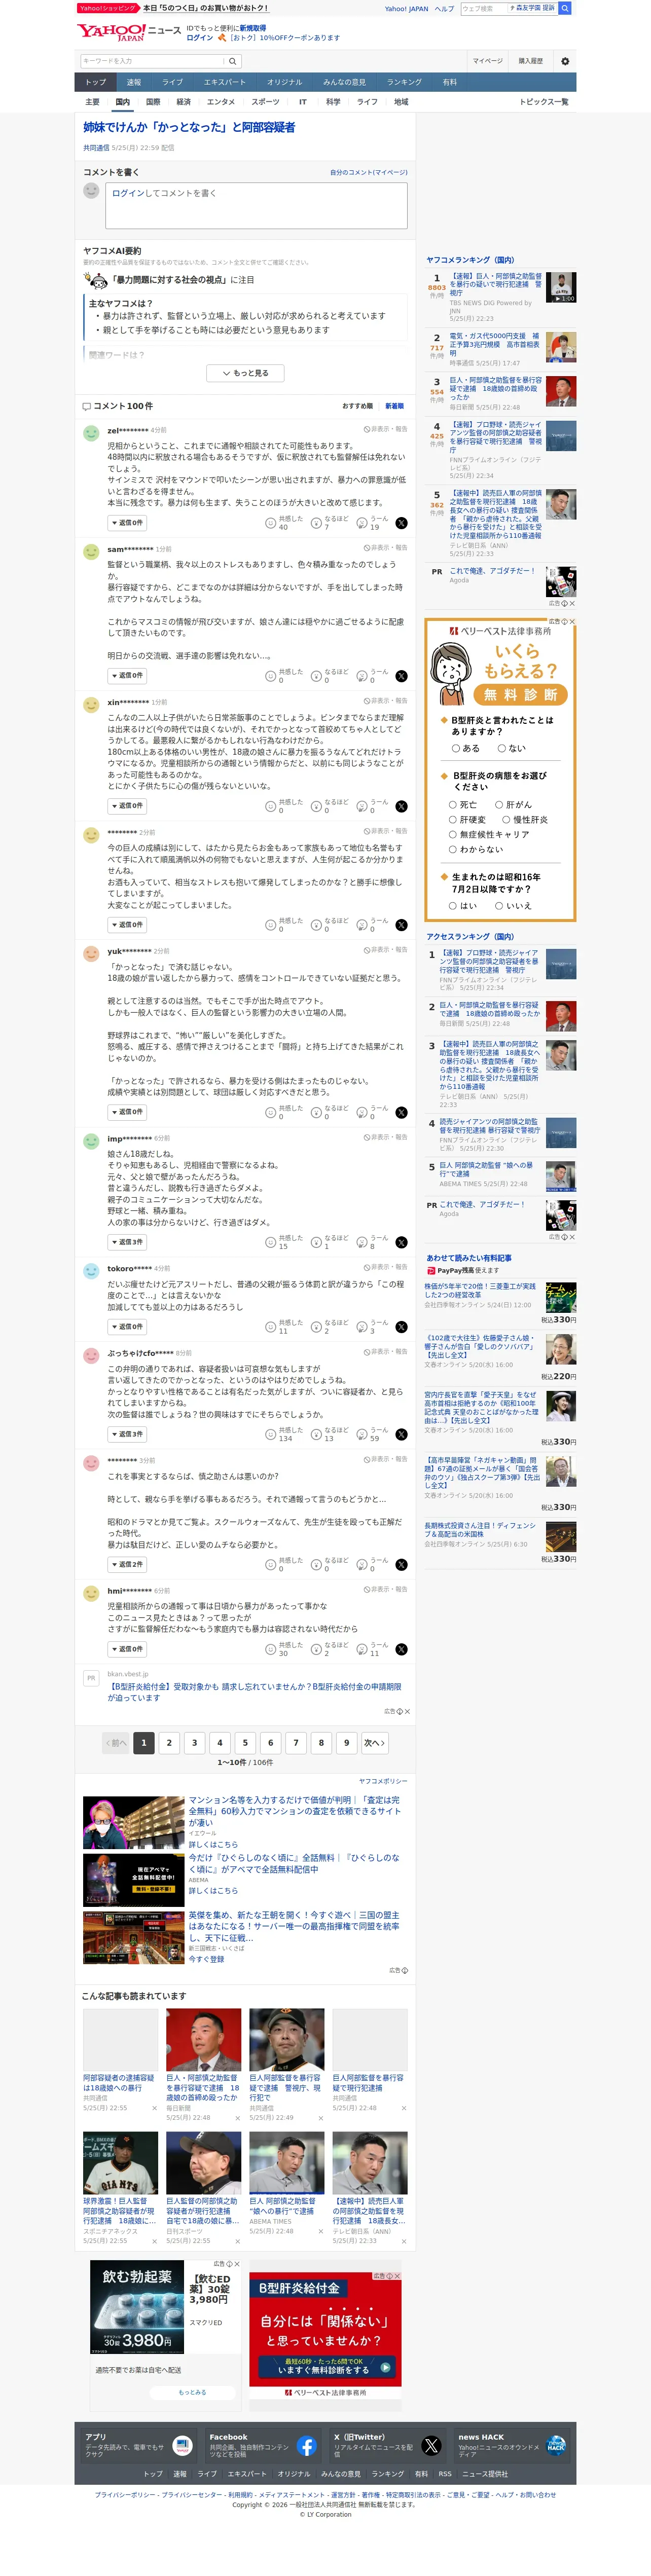Sort comments by おすすめ順
Image resolution: width=651 pixels, height=2576 pixels.
tap(357, 406)
